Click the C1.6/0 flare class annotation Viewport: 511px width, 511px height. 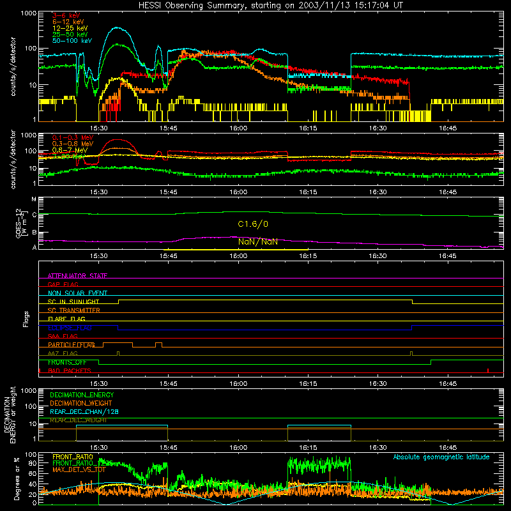(x=253, y=224)
